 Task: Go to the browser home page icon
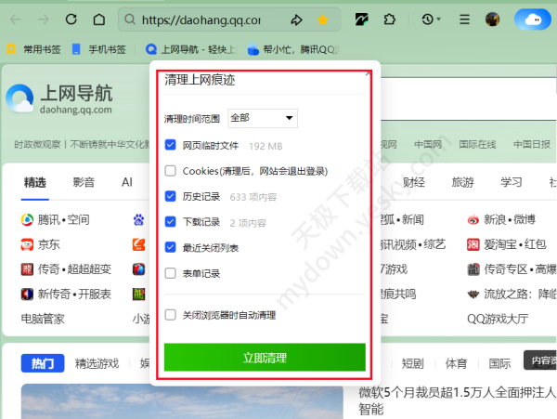(99, 20)
